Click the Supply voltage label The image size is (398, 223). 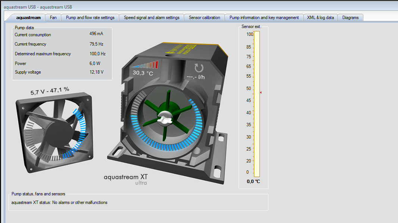28,72
